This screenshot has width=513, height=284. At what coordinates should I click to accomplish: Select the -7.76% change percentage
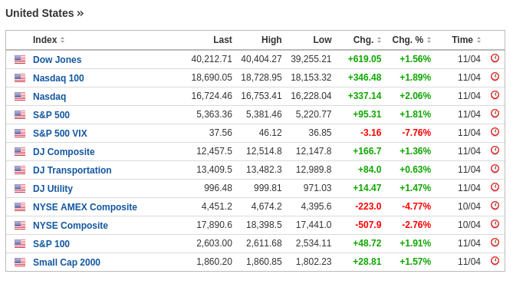(x=416, y=133)
